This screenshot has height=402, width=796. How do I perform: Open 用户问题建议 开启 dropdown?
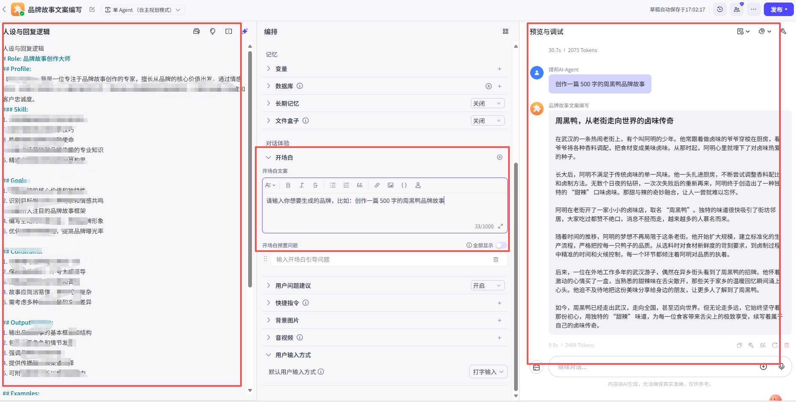487,286
